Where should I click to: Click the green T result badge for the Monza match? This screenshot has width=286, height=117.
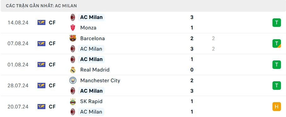coord(277,23)
